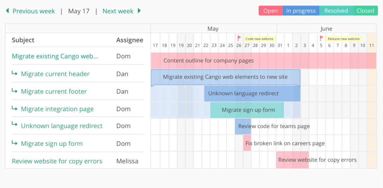383x188 pixels.
Task: Click subtask arrow icon beside Migrate current footer
Action: (x=14, y=91)
